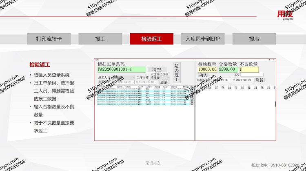Check the 包含已检验 checkbox
The width and height of the screenshot is (306, 171).
tap(152, 74)
